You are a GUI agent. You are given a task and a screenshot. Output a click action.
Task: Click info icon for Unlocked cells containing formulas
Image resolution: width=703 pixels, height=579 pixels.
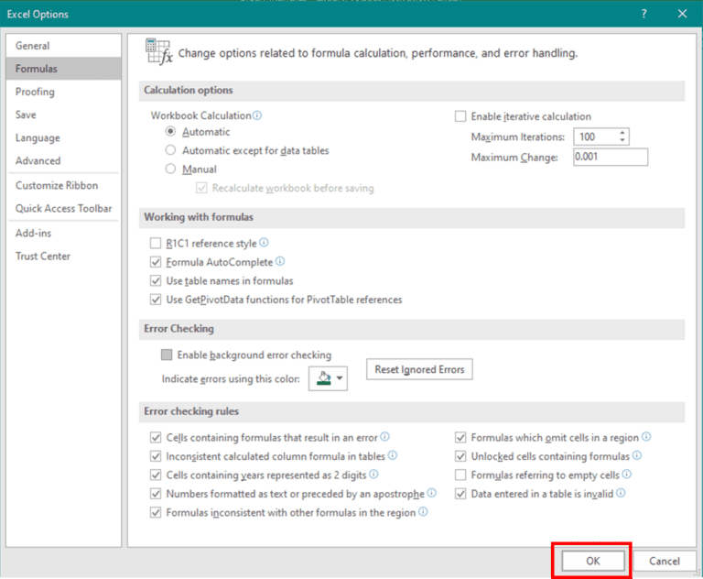pyautogui.click(x=637, y=455)
